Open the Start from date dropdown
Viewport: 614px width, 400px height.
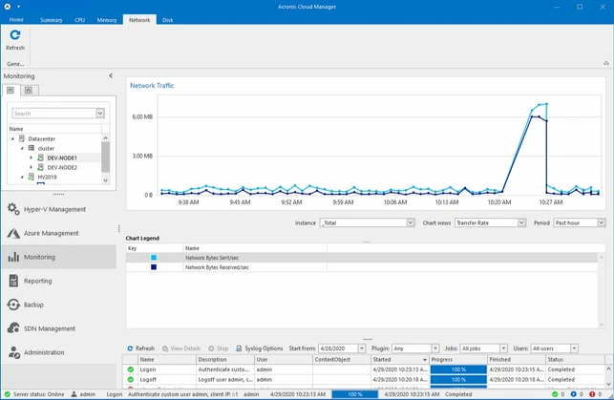pos(362,348)
